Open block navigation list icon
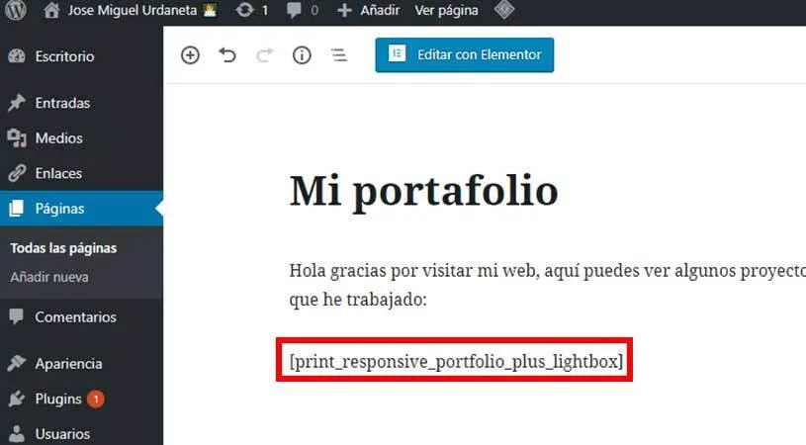 (339, 55)
